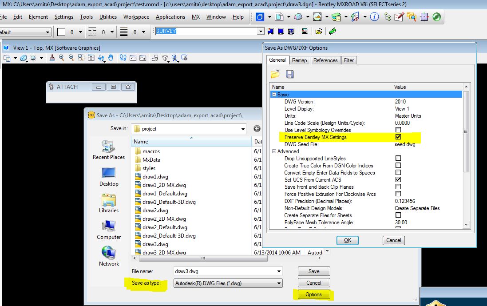Click the point cloud icon in main toolbar

298,17
